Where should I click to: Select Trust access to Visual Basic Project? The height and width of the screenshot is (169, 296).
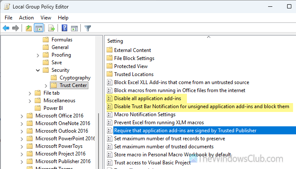tap(152, 163)
